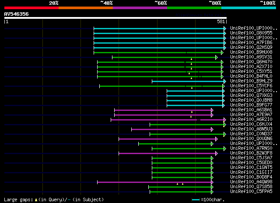
Task: Select the UniRef100_C5XY51 label
Action: pos(251,72)
